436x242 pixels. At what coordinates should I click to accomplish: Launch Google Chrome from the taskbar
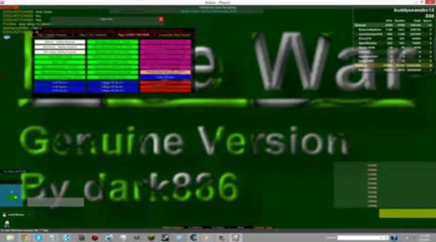point(24,237)
